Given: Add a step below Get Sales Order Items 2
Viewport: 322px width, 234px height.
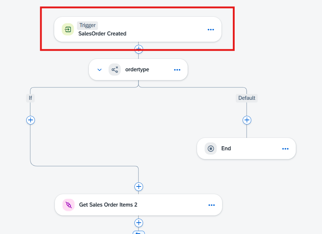Looking at the screenshot, I should 139,223.
